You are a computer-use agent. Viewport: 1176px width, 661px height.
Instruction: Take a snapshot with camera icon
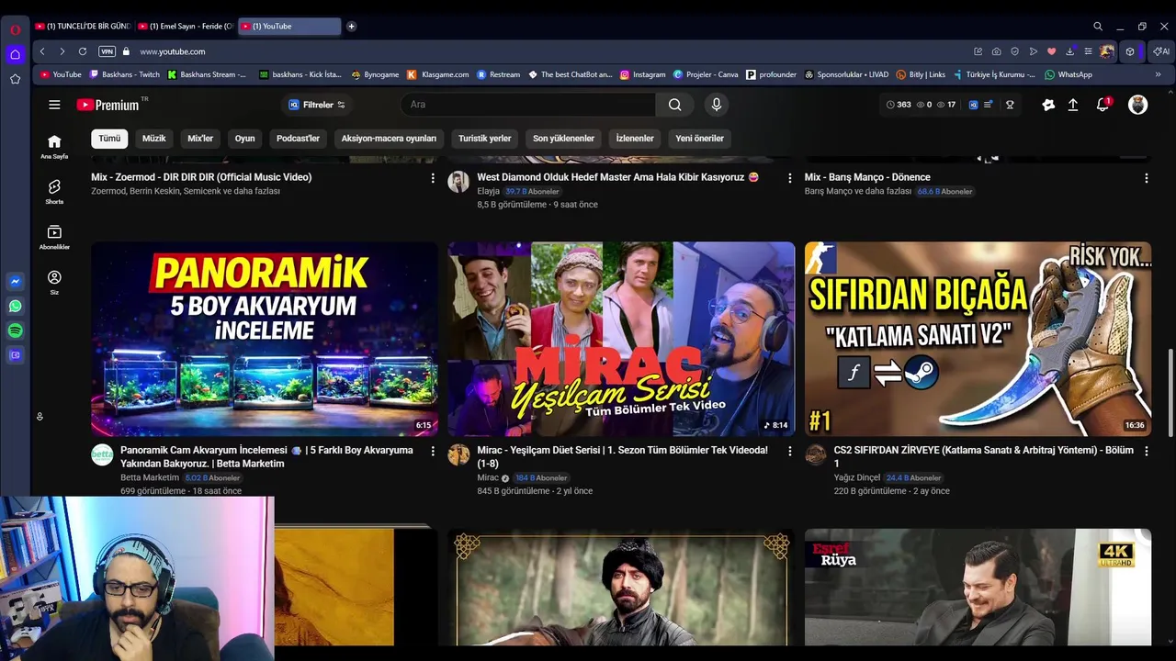click(997, 51)
